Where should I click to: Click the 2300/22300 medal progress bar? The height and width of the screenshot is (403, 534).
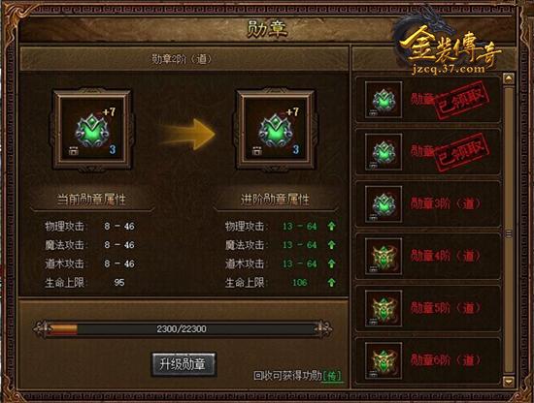click(x=183, y=329)
